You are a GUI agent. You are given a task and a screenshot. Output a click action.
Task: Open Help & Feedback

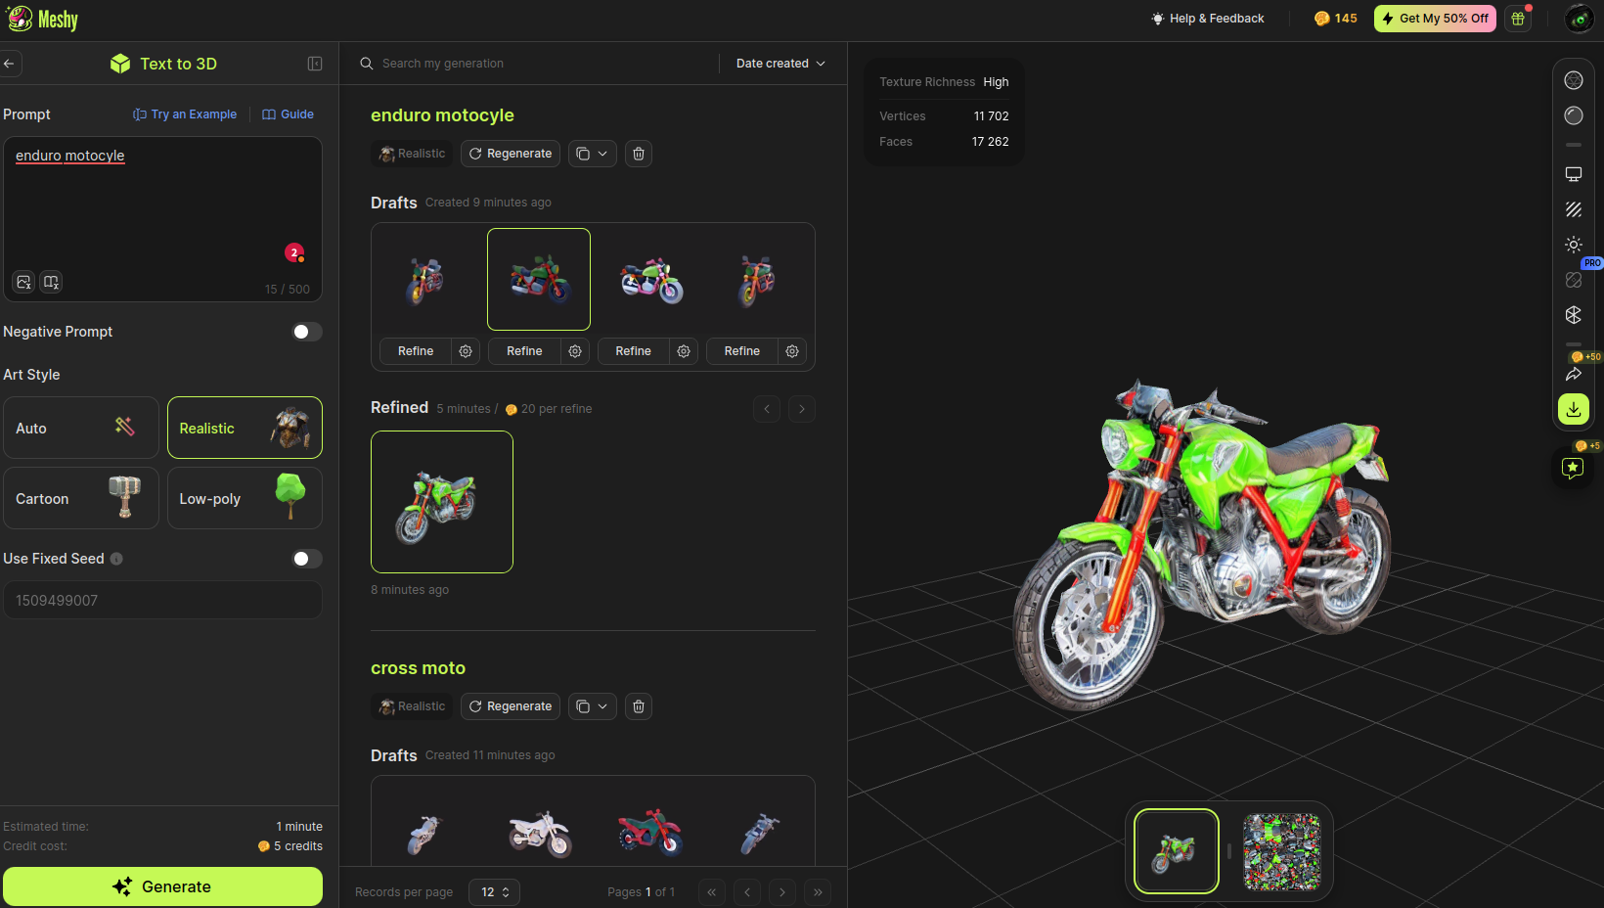(1208, 19)
